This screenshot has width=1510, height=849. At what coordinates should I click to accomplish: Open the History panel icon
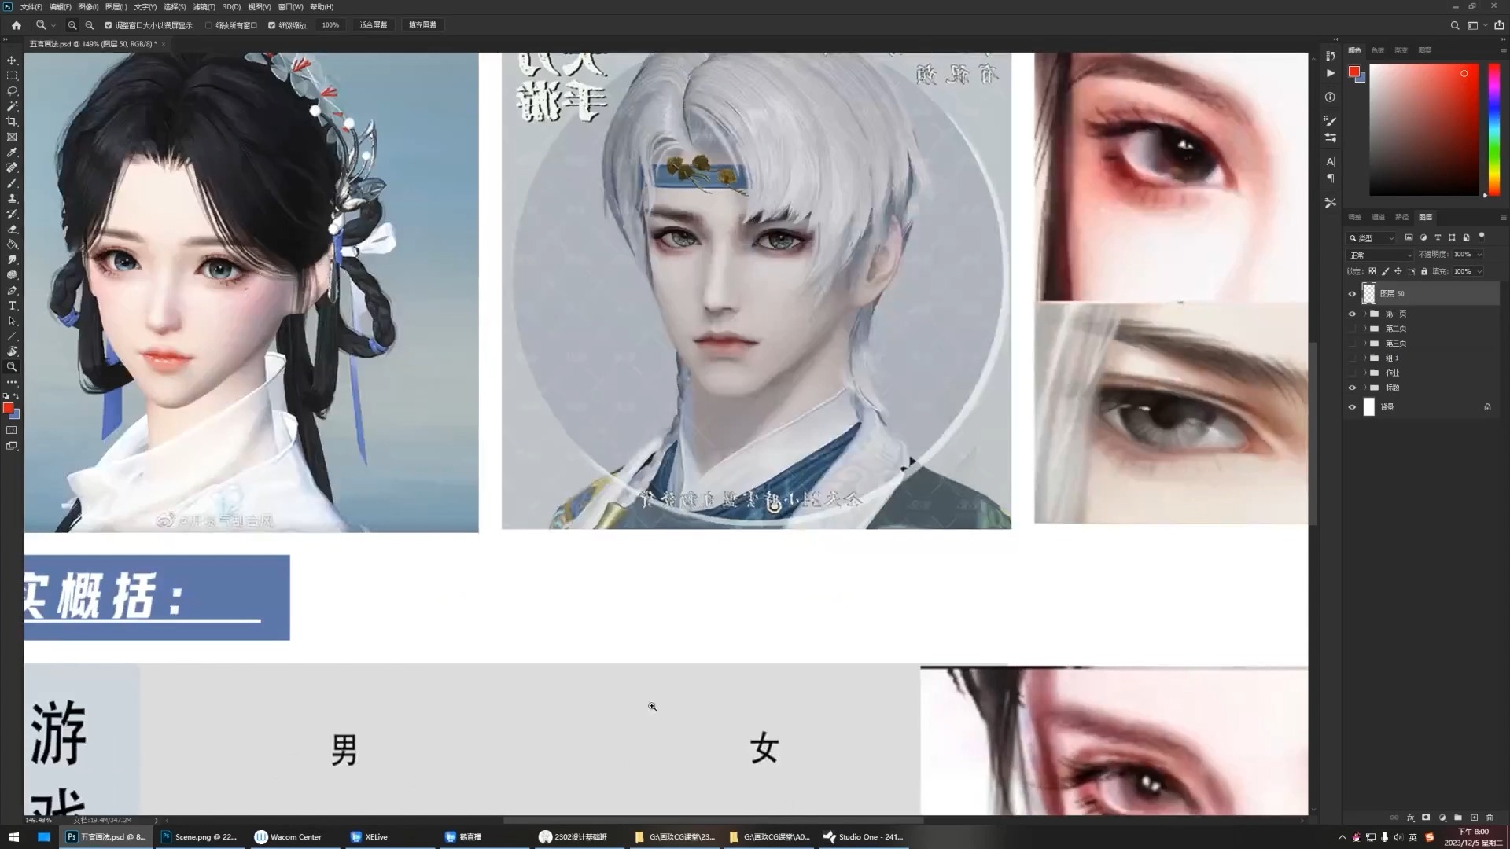tap(1330, 56)
